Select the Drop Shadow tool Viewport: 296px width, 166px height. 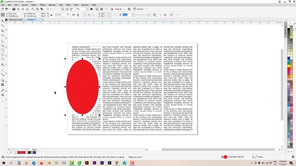pyautogui.click(x=3, y=80)
